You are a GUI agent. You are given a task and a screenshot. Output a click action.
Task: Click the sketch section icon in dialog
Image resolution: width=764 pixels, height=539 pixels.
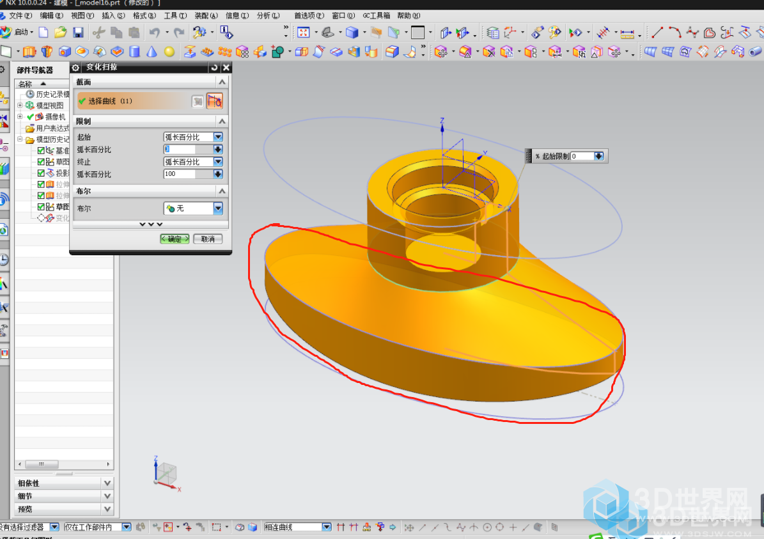point(214,102)
